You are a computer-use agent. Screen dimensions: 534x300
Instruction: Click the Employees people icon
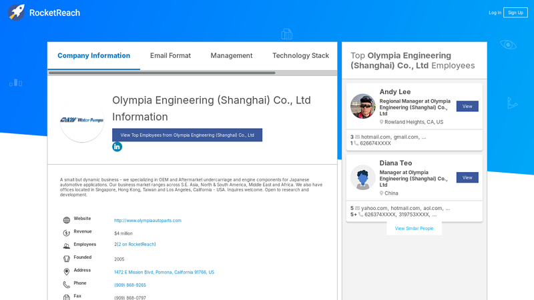(x=66, y=246)
